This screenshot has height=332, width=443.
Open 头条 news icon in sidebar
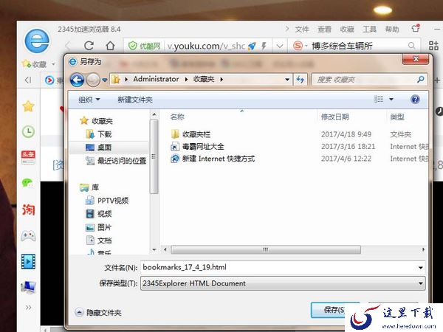click(x=28, y=157)
